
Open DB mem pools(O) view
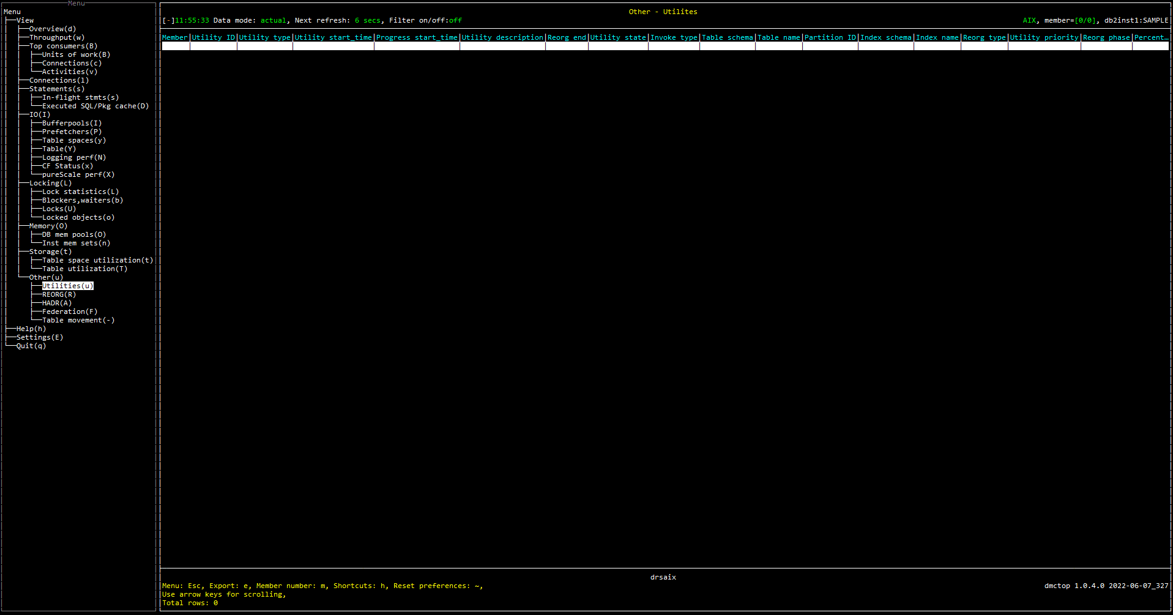(x=73, y=234)
